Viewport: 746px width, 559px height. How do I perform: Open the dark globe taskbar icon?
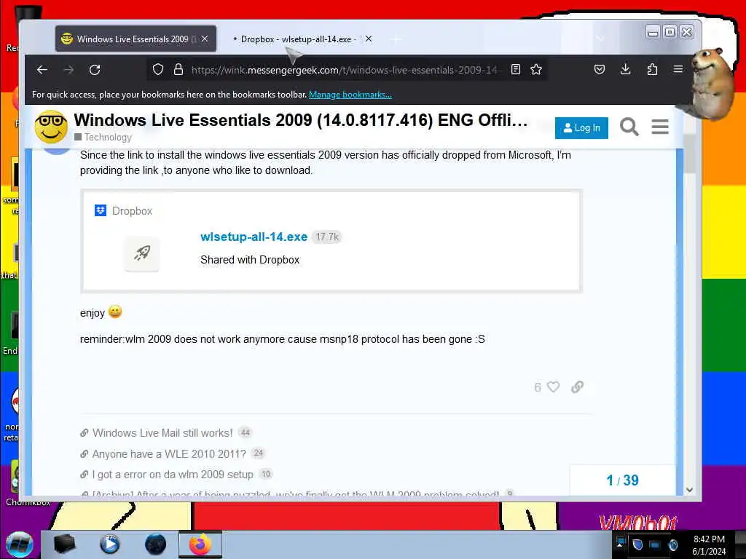pyautogui.click(x=156, y=544)
